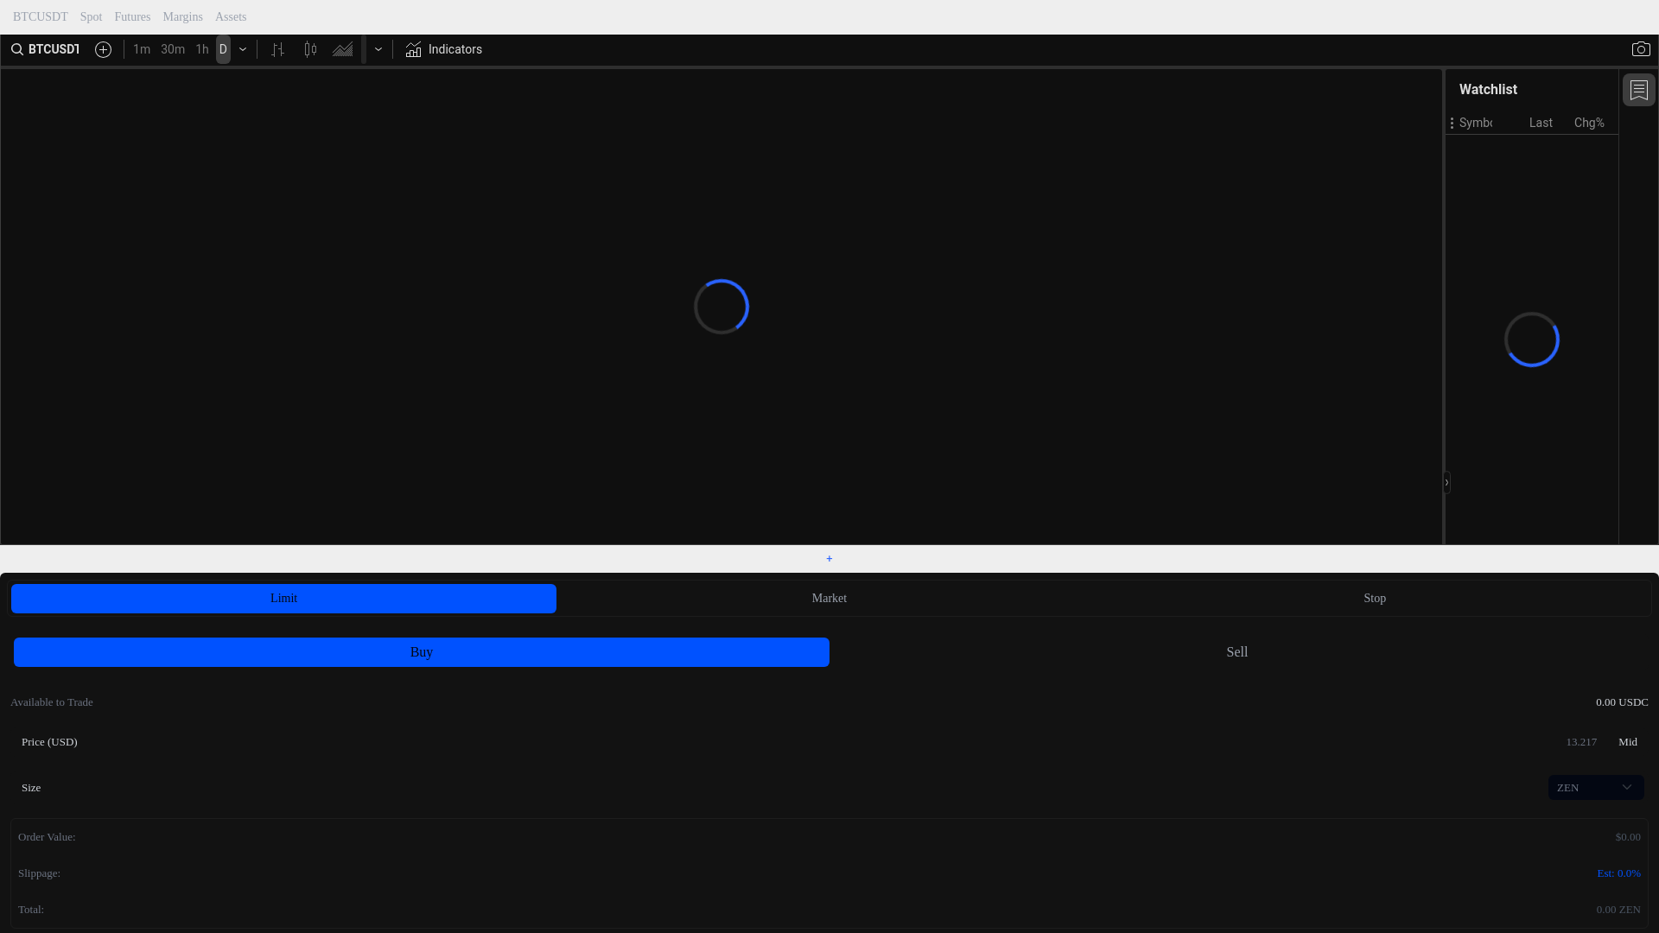Select the Sell side
Viewport: 1659px width, 933px height.
point(1237,652)
